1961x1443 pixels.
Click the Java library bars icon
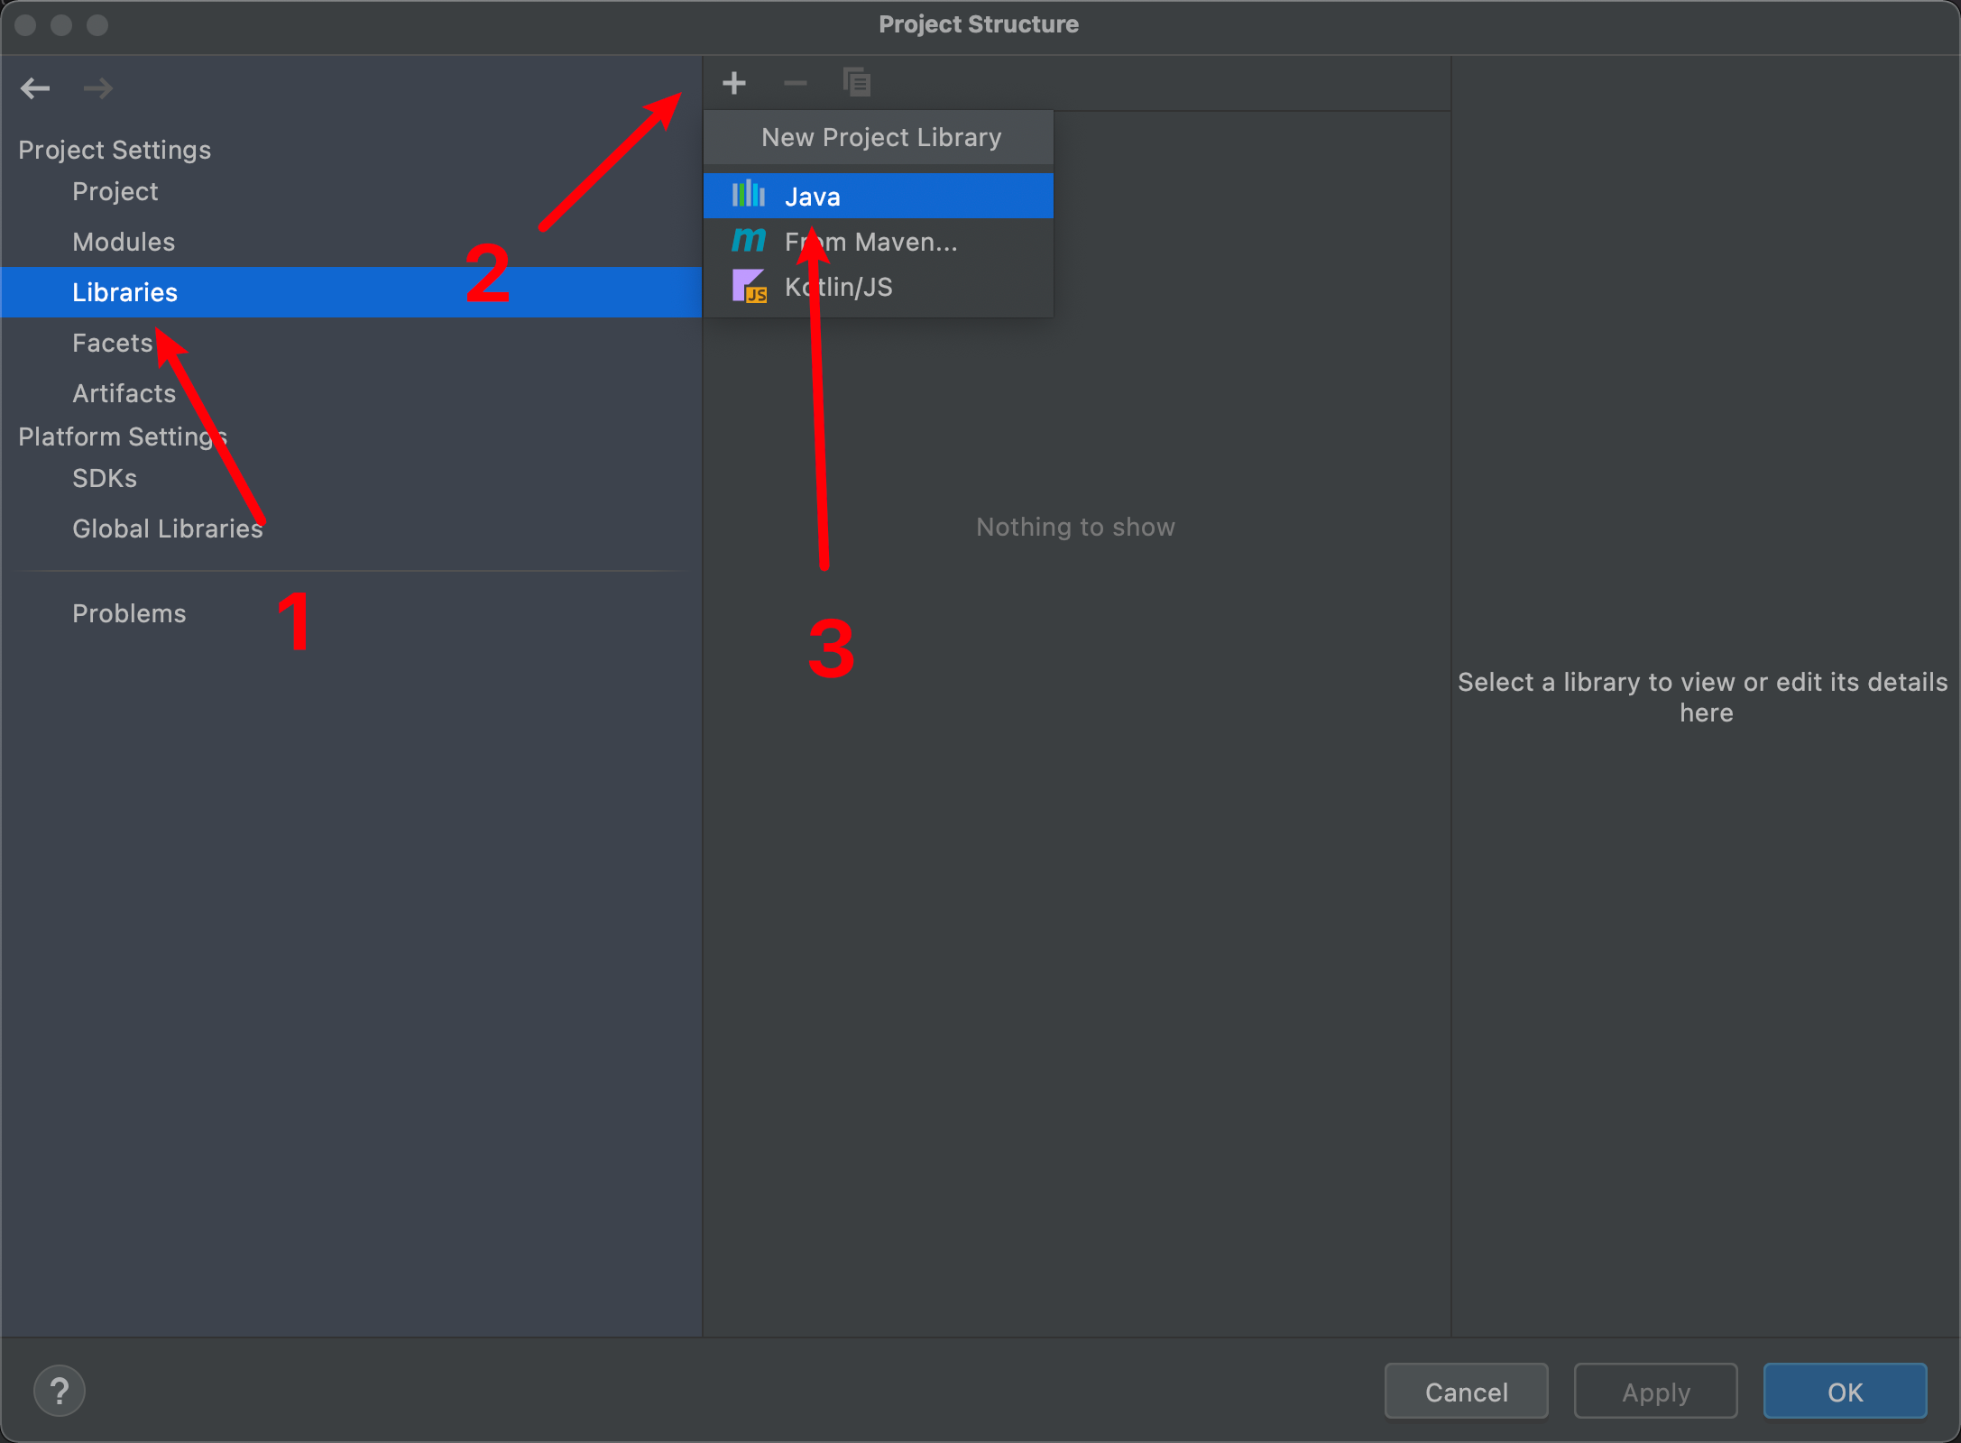[x=749, y=195]
